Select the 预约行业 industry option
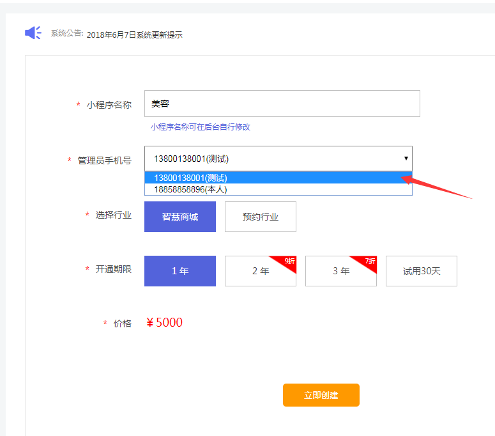This screenshot has width=495, height=436. pos(261,217)
